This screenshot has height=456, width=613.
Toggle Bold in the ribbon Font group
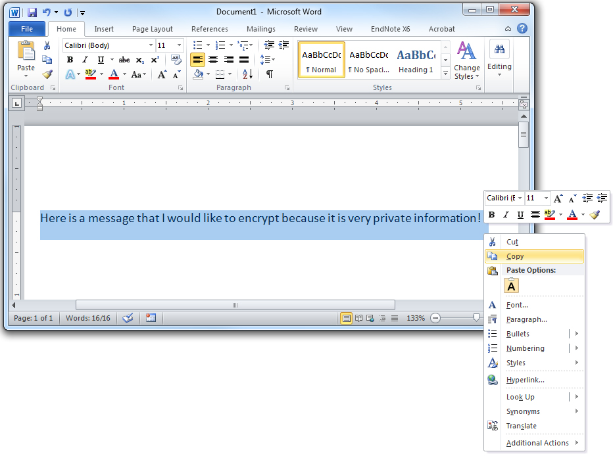[x=70, y=60]
